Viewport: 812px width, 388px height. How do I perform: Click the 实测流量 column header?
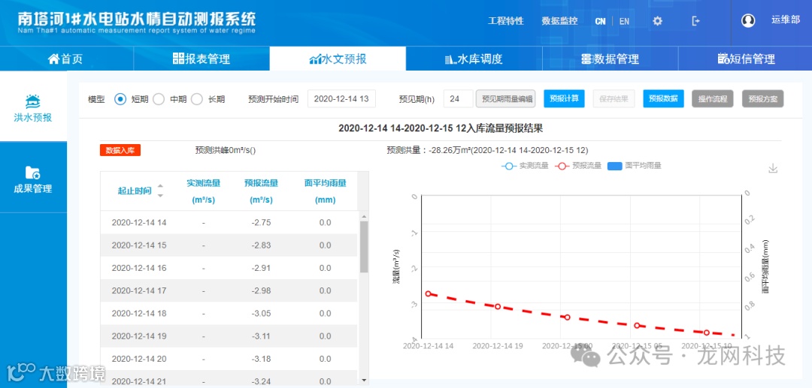pyautogui.click(x=204, y=191)
